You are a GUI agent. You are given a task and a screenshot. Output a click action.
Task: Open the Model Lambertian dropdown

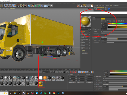click(x=114, y=37)
